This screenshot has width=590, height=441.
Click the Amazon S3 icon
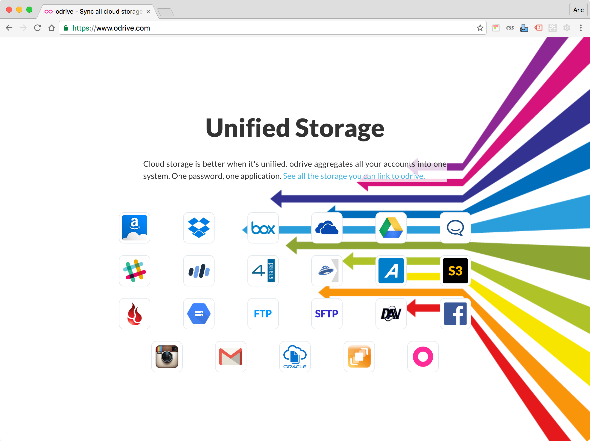pyautogui.click(x=455, y=271)
